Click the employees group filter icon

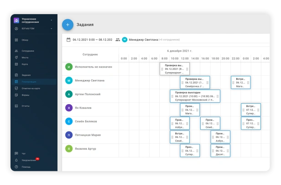[x=118, y=40]
